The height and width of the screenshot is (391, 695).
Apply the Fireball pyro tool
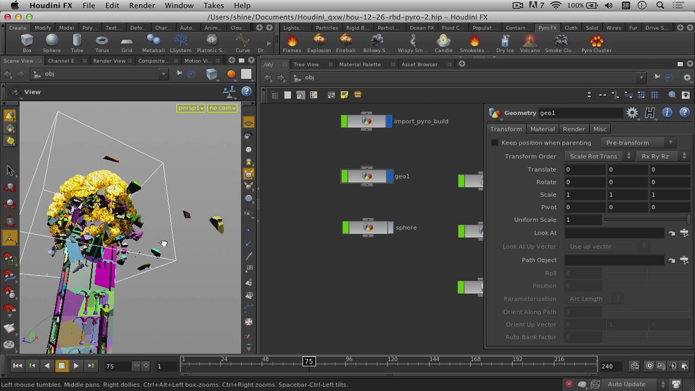pyautogui.click(x=345, y=43)
